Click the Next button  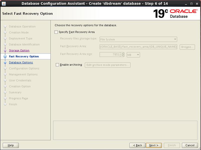click(154, 145)
